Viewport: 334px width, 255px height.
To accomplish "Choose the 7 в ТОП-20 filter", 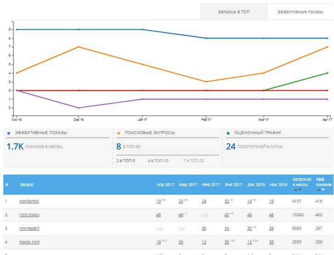I will coord(194,161).
